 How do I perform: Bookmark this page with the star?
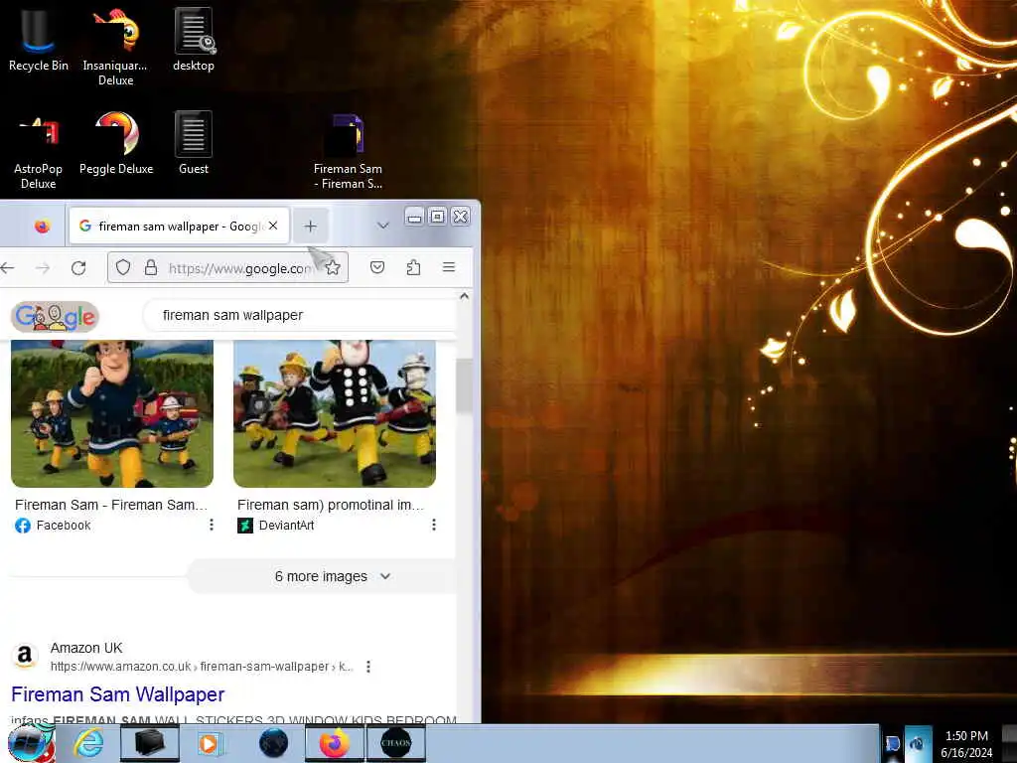click(333, 267)
